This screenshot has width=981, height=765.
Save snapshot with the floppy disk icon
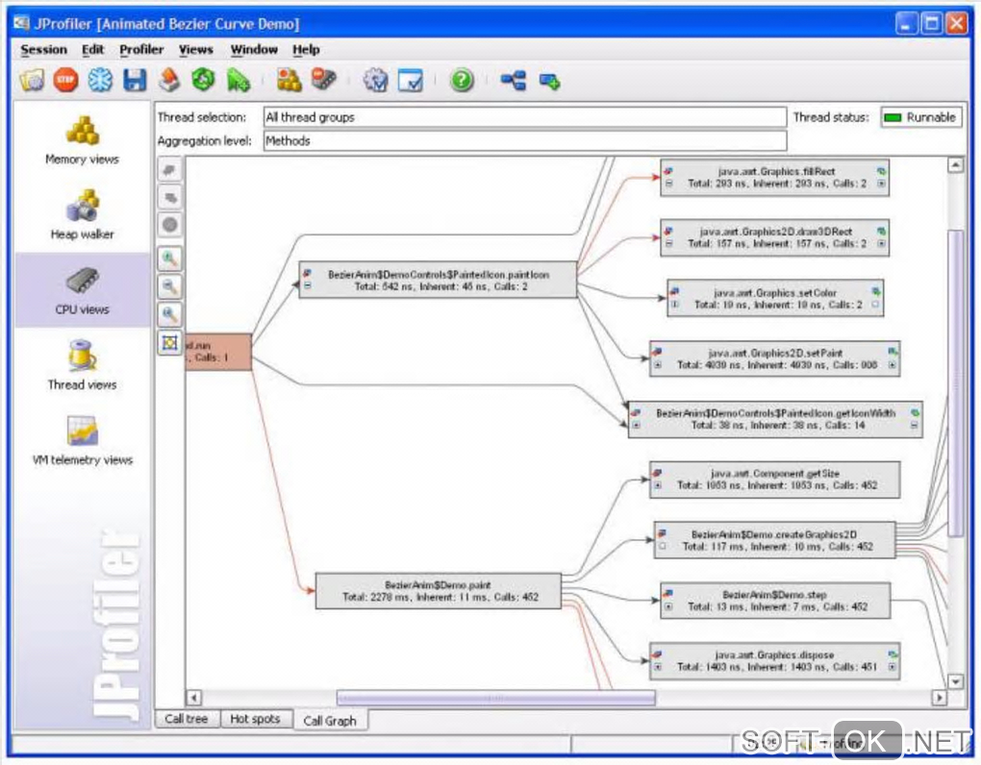click(135, 80)
